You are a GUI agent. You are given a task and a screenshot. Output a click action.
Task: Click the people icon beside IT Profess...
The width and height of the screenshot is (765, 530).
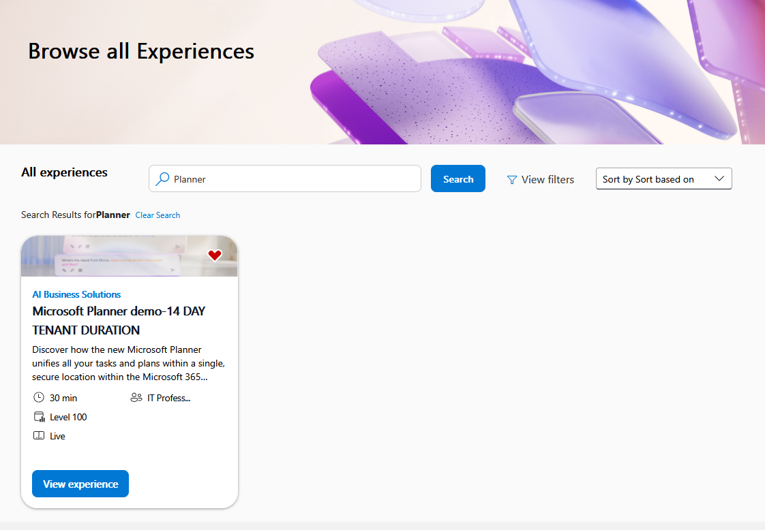point(136,398)
